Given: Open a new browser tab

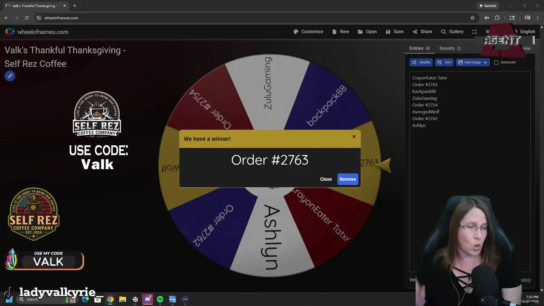Looking at the screenshot, I should pyautogui.click(x=74, y=6).
